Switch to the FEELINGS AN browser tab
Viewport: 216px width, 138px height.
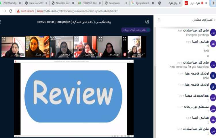(90, 3)
